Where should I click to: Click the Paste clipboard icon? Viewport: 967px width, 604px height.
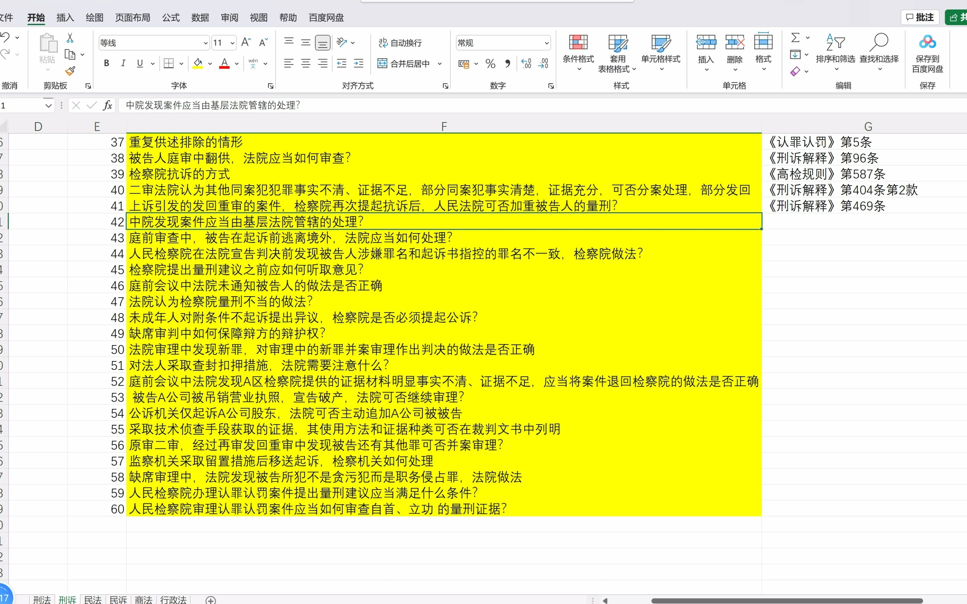pyautogui.click(x=48, y=43)
